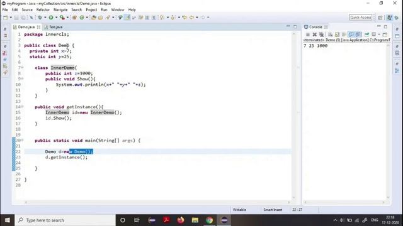Click the editor horizontal scrollbar
This screenshot has width=403, height=226.
point(157,202)
